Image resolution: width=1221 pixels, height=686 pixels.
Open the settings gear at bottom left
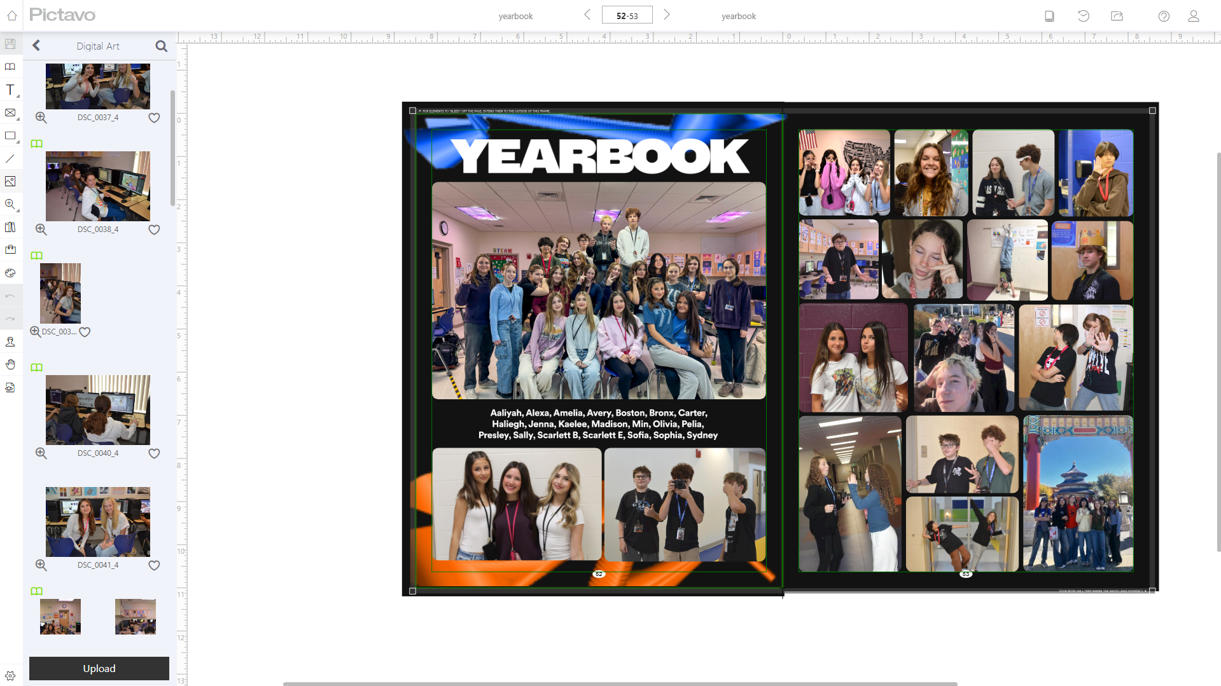pos(10,676)
